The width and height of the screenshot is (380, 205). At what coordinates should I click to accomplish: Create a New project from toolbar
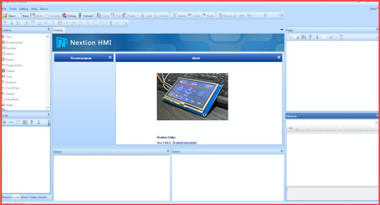tap(23, 16)
